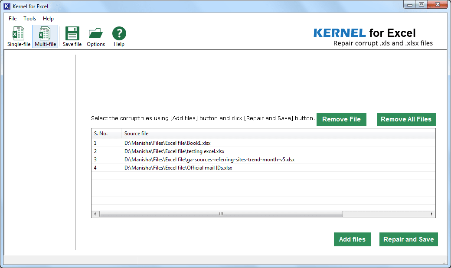Click serial number 1 cell
The image size is (451, 268).
point(107,143)
